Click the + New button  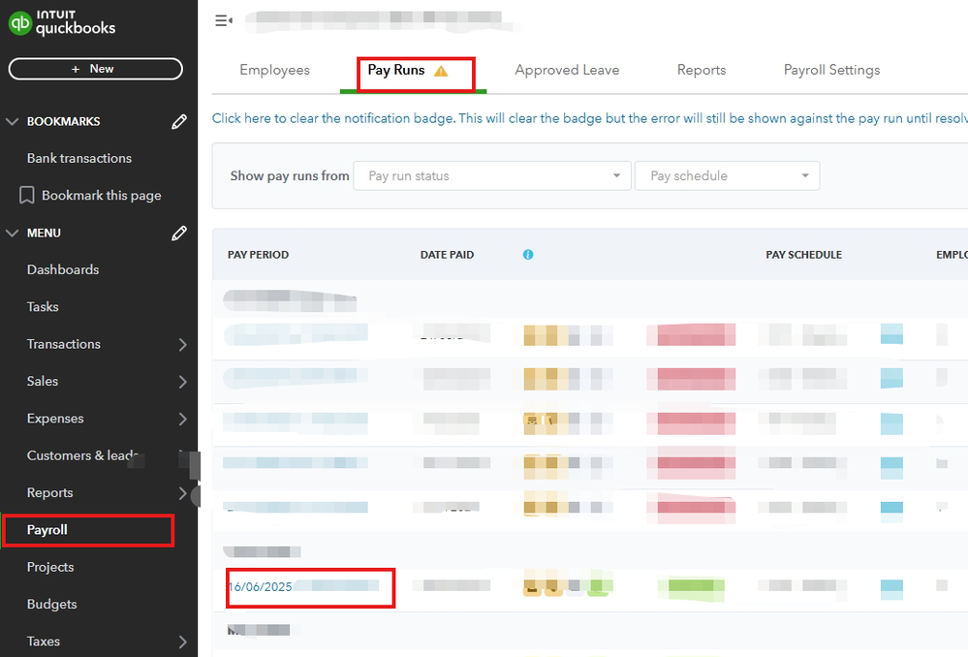tap(96, 69)
